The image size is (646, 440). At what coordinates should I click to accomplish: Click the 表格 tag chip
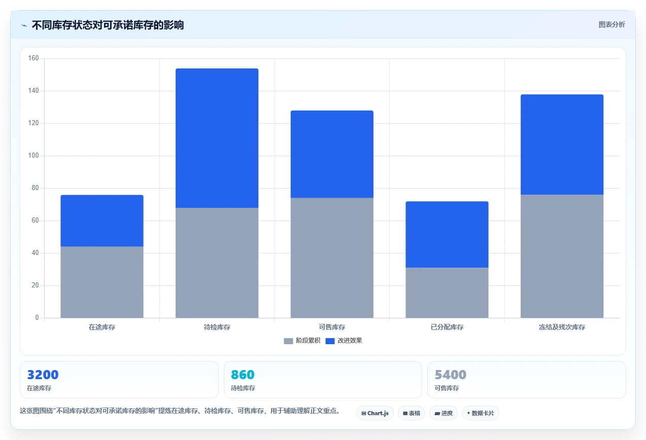412,413
